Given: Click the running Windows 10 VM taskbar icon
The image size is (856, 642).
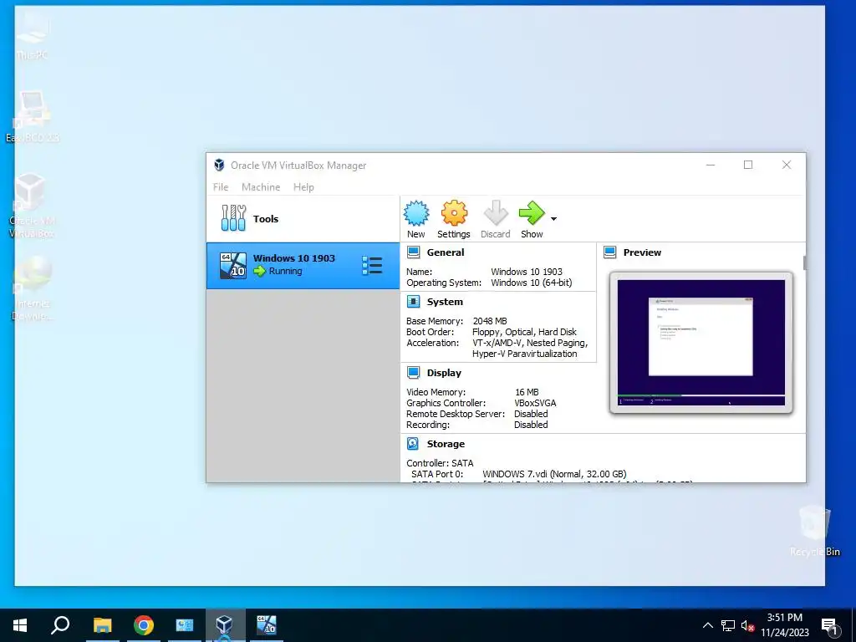Looking at the screenshot, I should coord(267,625).
